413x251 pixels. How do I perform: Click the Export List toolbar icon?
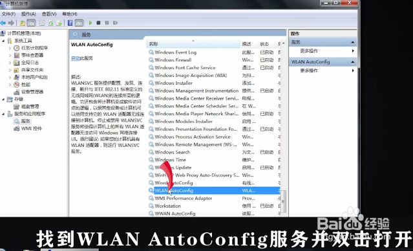pos(59,23)
